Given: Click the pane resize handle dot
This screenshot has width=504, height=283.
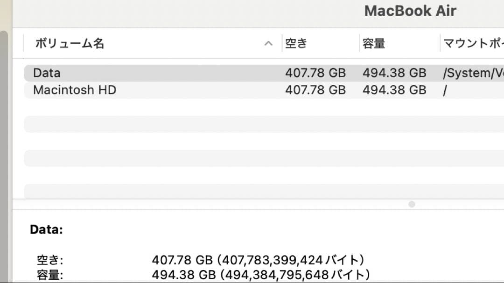Looking at the screenshot, I should (x=412, y=204).
